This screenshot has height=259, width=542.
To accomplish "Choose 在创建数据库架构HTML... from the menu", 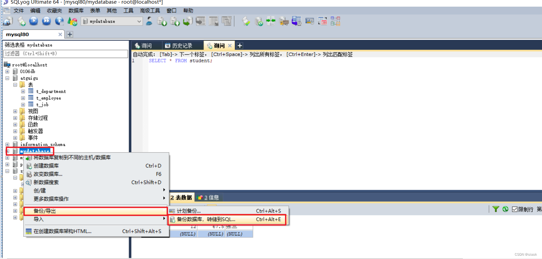I will pos(96,231).
